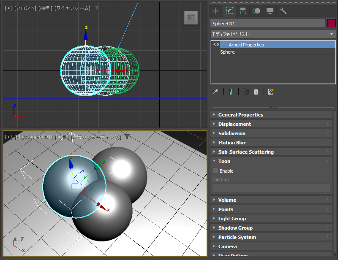Open the Hierarchy panel tab
Image resolution: width=338 pixels, height=260 pixels.
(243, 11)
